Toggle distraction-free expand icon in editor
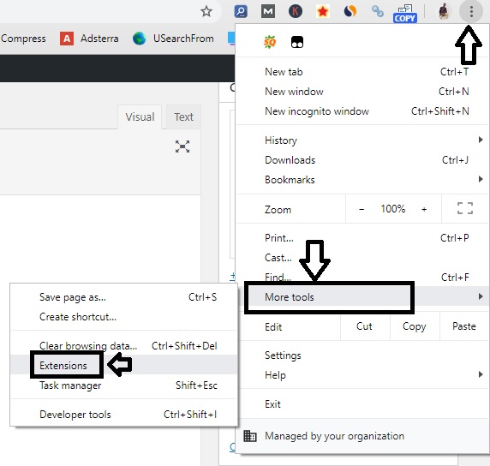Viewport: 490px width, 466px height. tap(182, 146)
